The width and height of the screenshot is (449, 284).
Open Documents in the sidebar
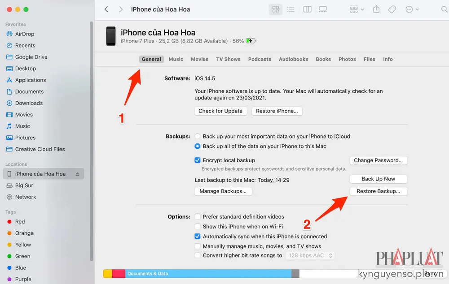point(29,91)
